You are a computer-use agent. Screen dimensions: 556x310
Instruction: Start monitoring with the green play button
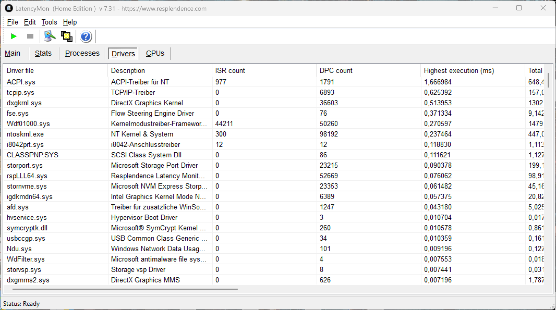point(14,36)
